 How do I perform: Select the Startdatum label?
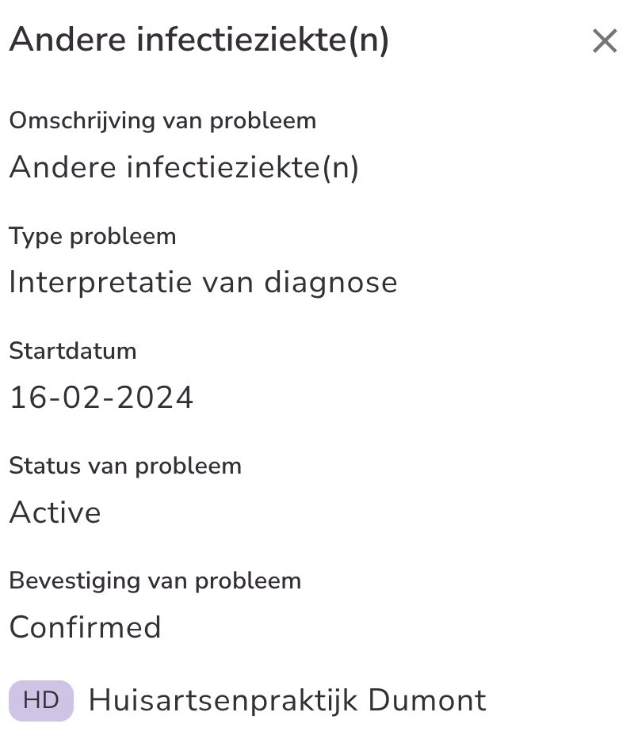pos(73,351)
